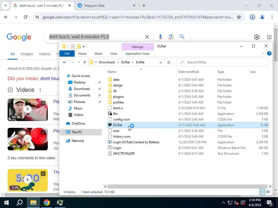Viewport: 278px width, 208px height.
Task: Open Google Lens image search
Action: point(171,37)
